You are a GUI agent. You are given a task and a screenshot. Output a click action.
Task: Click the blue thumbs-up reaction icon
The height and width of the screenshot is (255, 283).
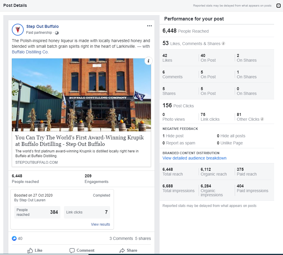(x=14, y=238)
